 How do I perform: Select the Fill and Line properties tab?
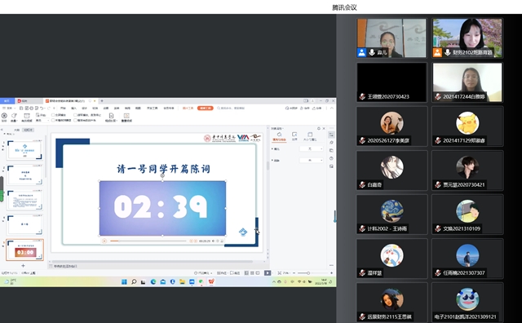click(279, 137)
